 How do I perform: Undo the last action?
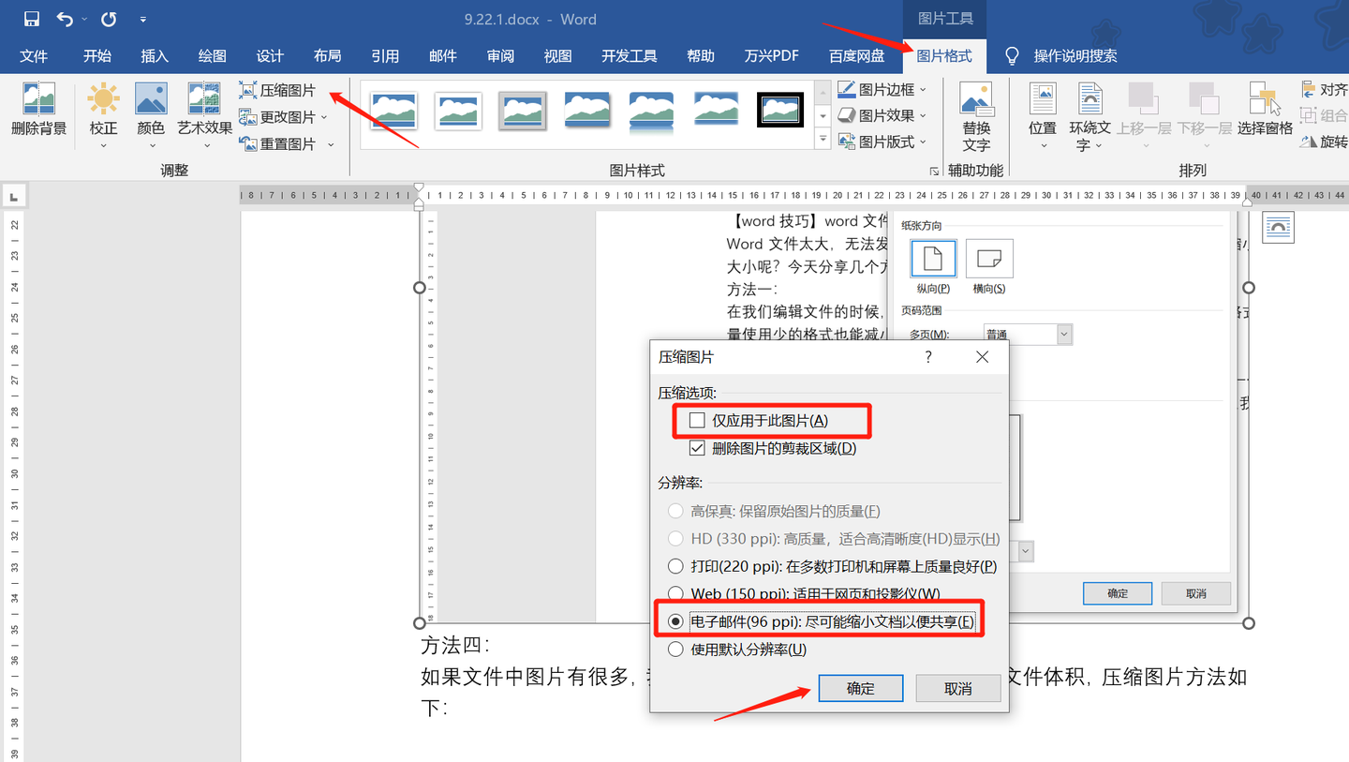coord(65,19)
